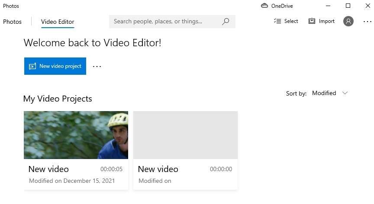This screenshot has height=204, width=374.
Task: Open the empty gray video project thumbnail
Action: (185, 135)
